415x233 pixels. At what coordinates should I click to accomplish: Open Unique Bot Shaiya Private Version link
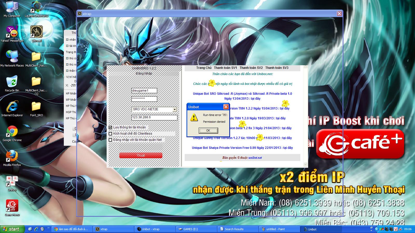[242, 148]
